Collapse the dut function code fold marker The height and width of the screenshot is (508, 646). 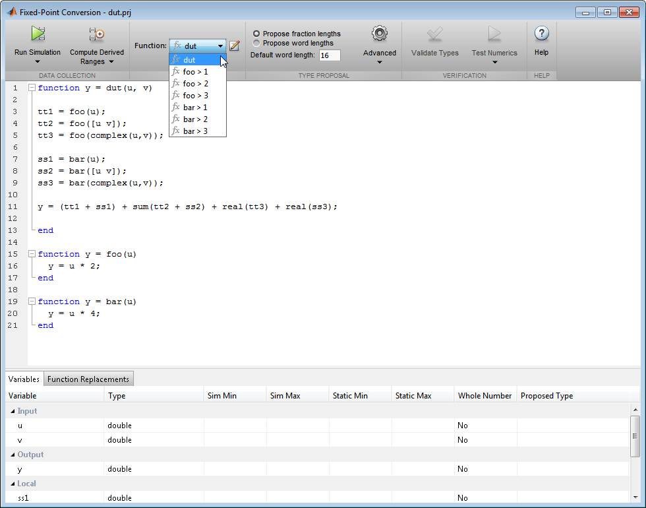32,88
